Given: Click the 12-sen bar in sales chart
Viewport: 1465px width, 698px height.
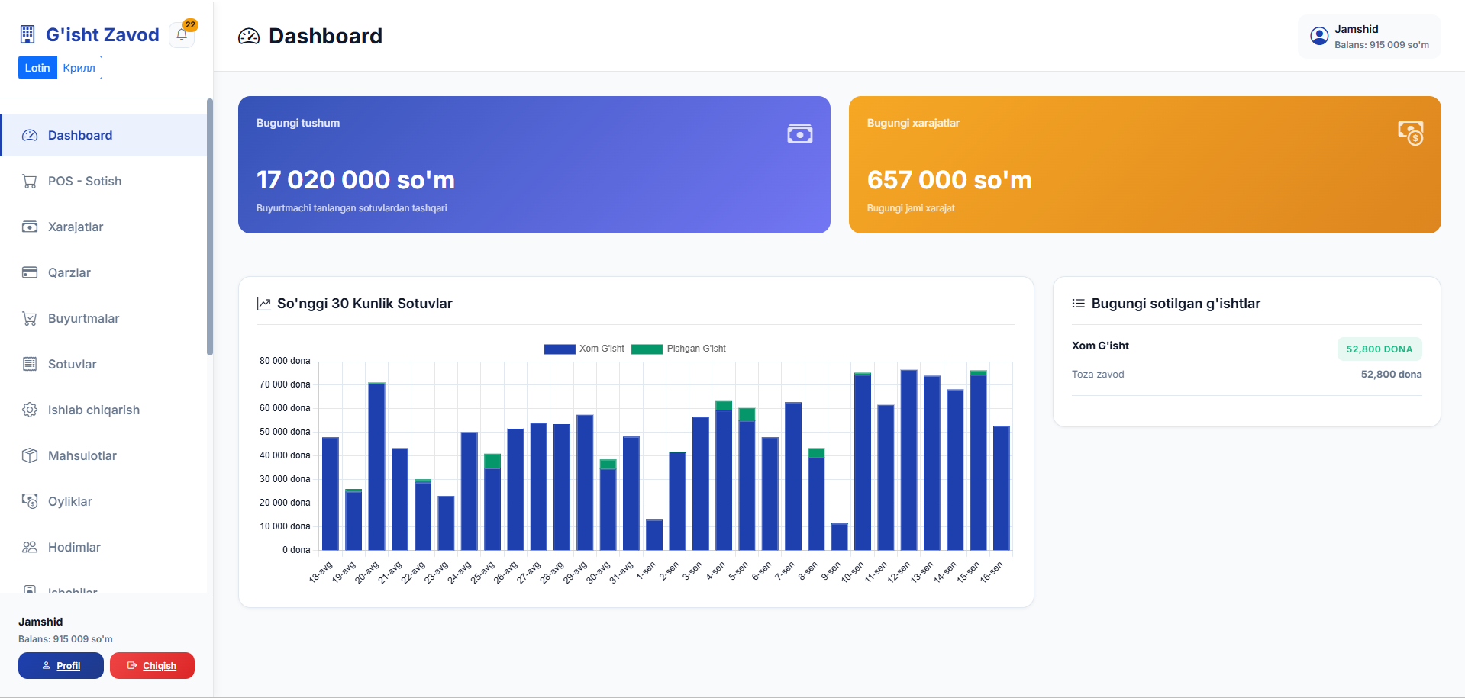Looking at the screenshot, I should 908,460.
